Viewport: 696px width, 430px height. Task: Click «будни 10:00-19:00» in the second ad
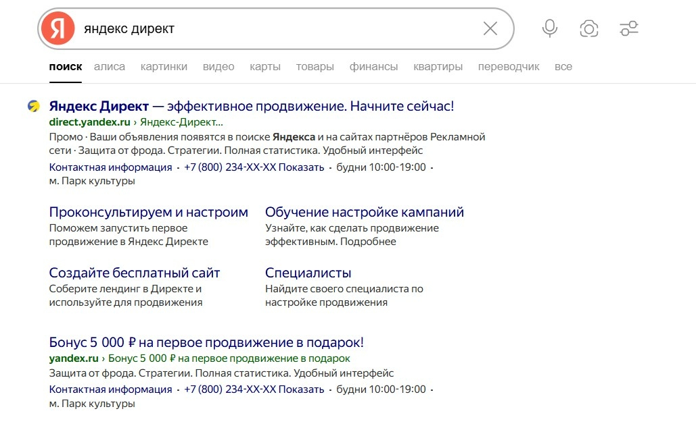381,389
